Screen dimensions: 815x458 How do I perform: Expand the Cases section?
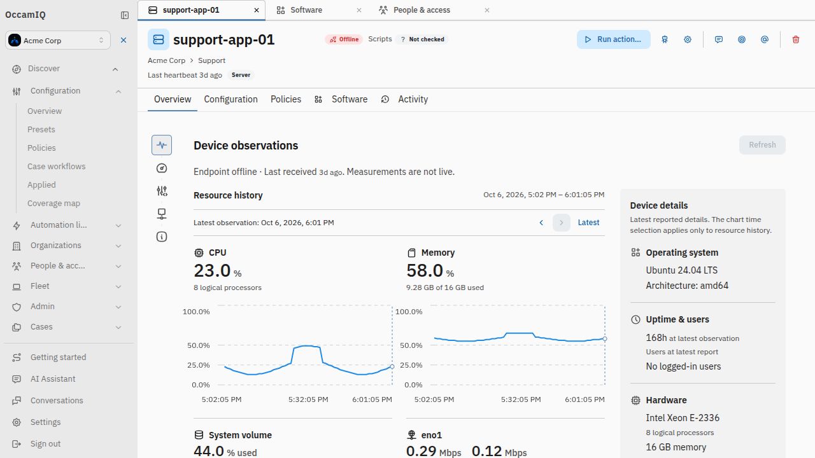[118, 327]
